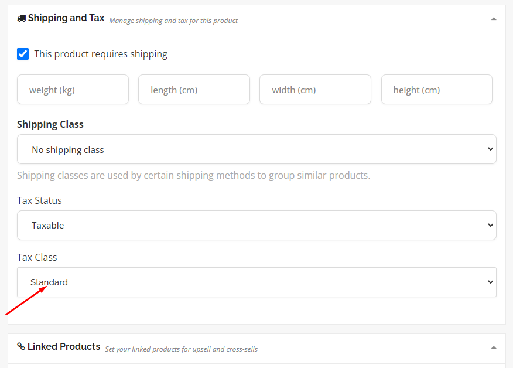Open the Tax Class dropdown
This screenshot has width=513, height=368.
(257, 282)
